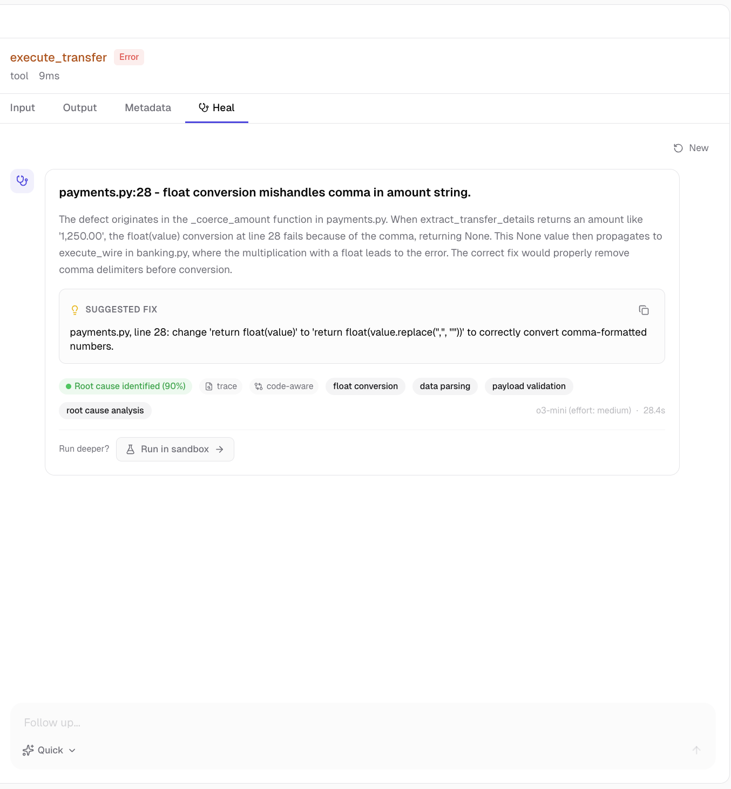Click the flask icon in sandbox button

coord(131,450)
